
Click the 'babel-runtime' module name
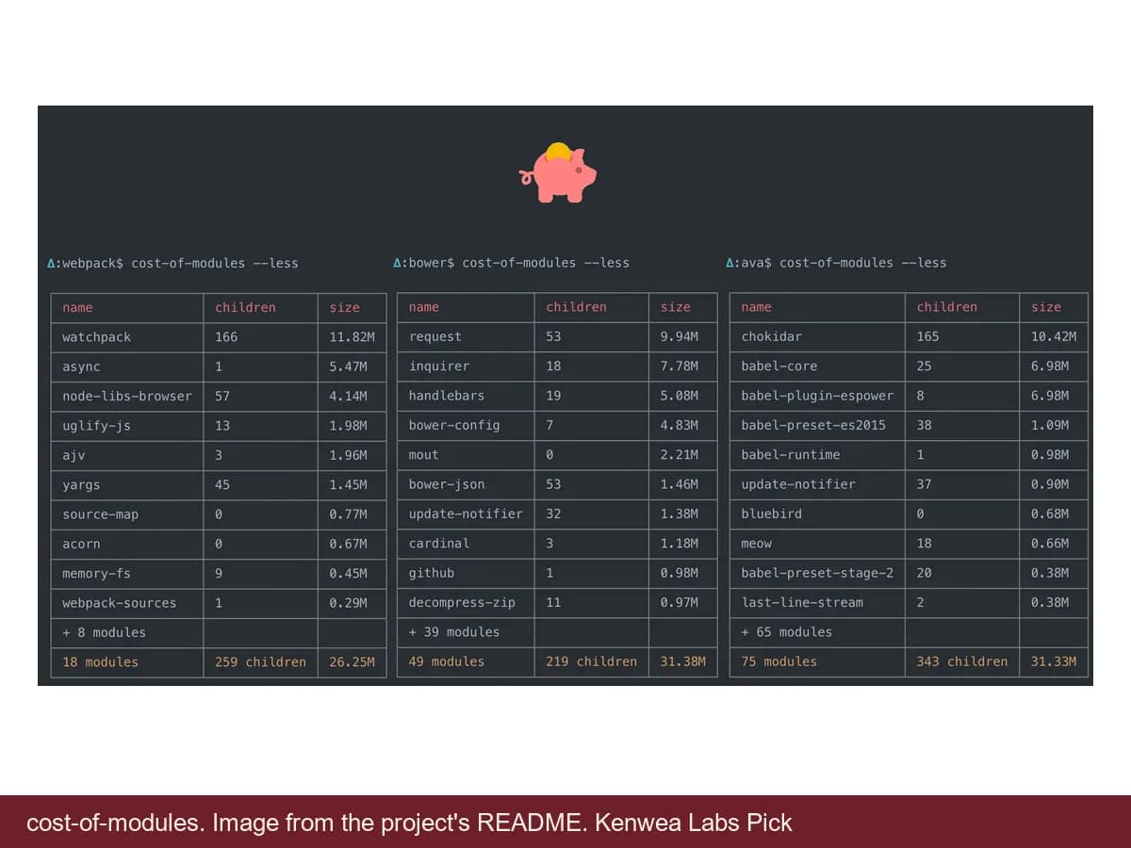coord(791,454)
